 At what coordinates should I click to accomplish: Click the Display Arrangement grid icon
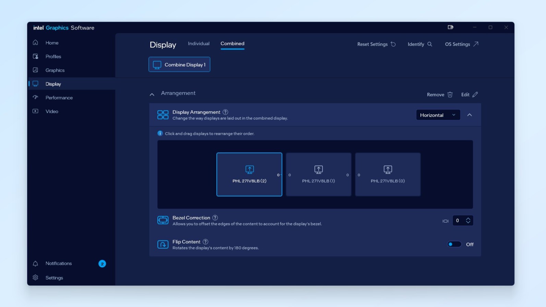point(163,115)
